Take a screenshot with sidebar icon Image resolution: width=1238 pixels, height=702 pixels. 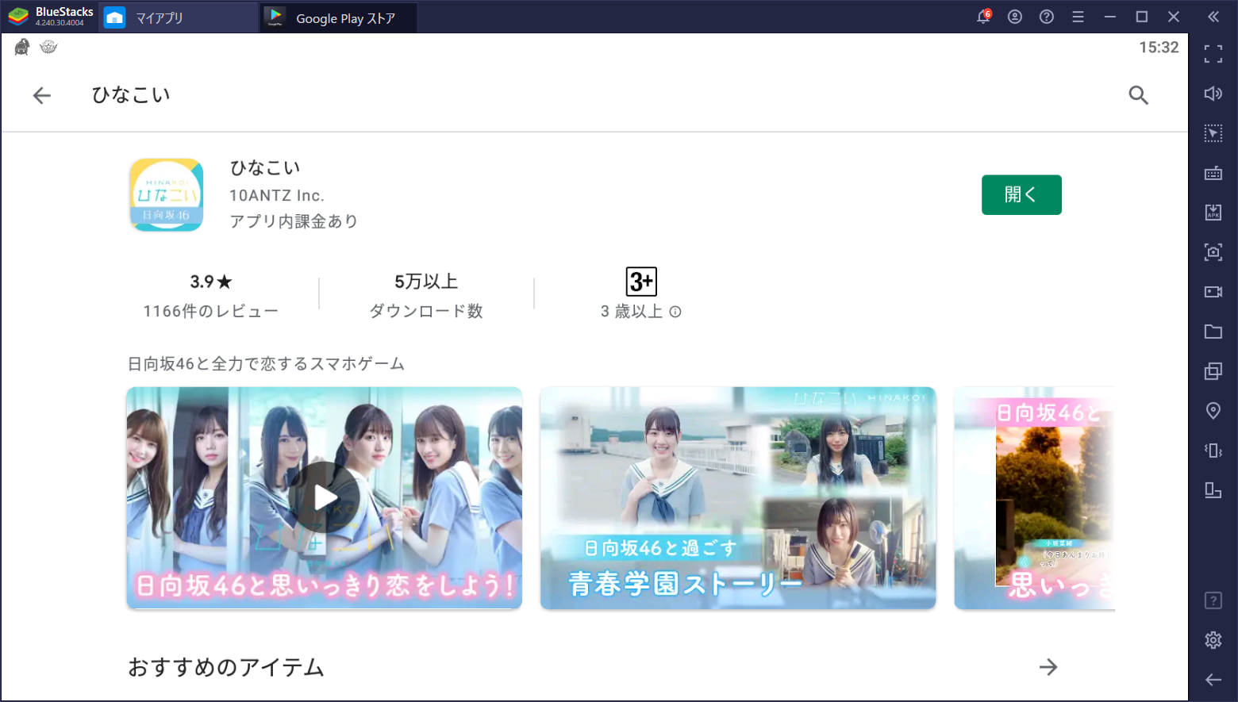[x=1213, y=252]
